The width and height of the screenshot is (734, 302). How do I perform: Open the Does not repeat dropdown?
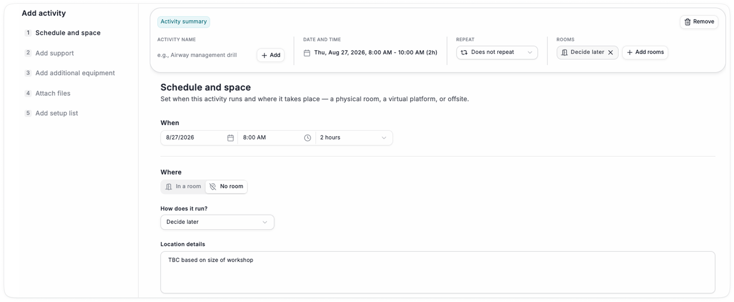[x=497, y=52]
